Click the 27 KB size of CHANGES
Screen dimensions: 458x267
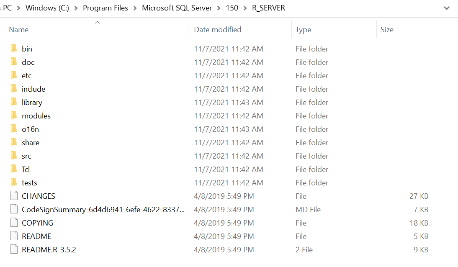[x=419, y=196]
